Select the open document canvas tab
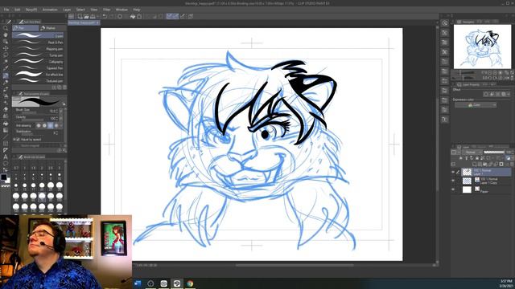This screenshot has width=515, height=289. [x=84, y=23]
